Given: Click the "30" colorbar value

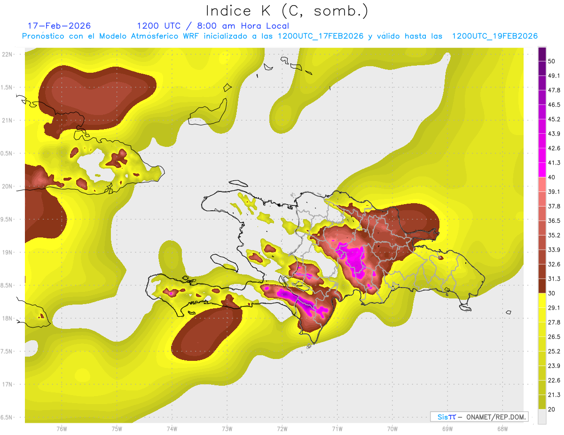Looking at the screenshot, I should click(551, 293).
